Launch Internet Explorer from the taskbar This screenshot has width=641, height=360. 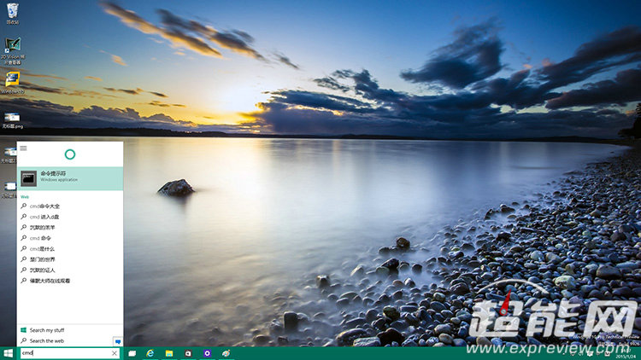tap(150, 352)
